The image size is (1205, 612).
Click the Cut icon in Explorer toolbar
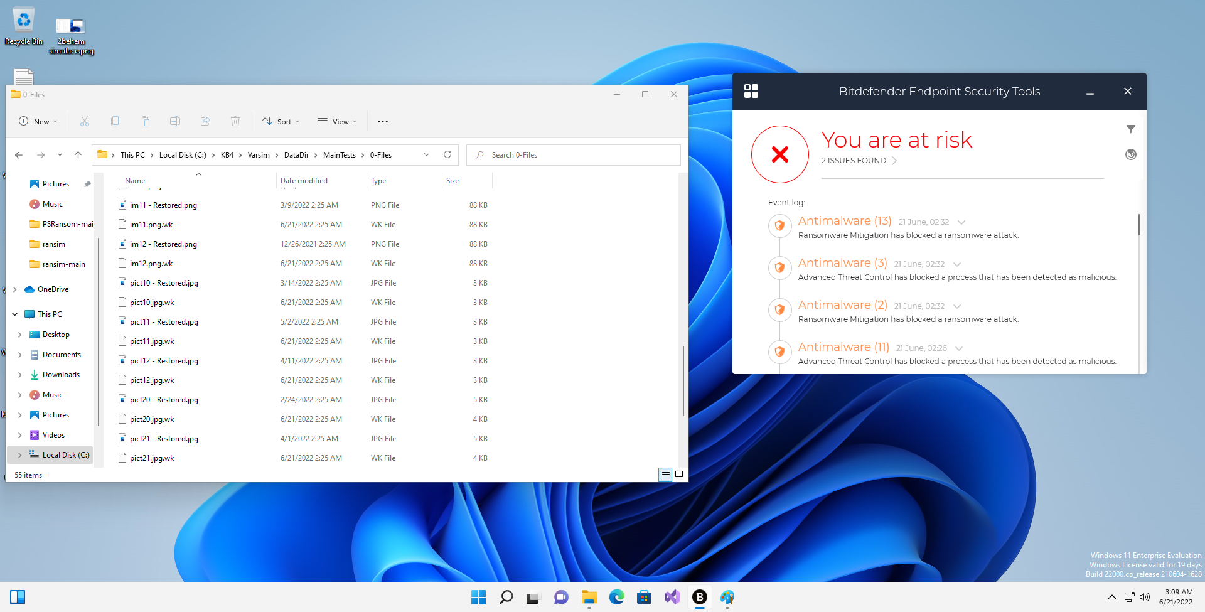[85, 121]
